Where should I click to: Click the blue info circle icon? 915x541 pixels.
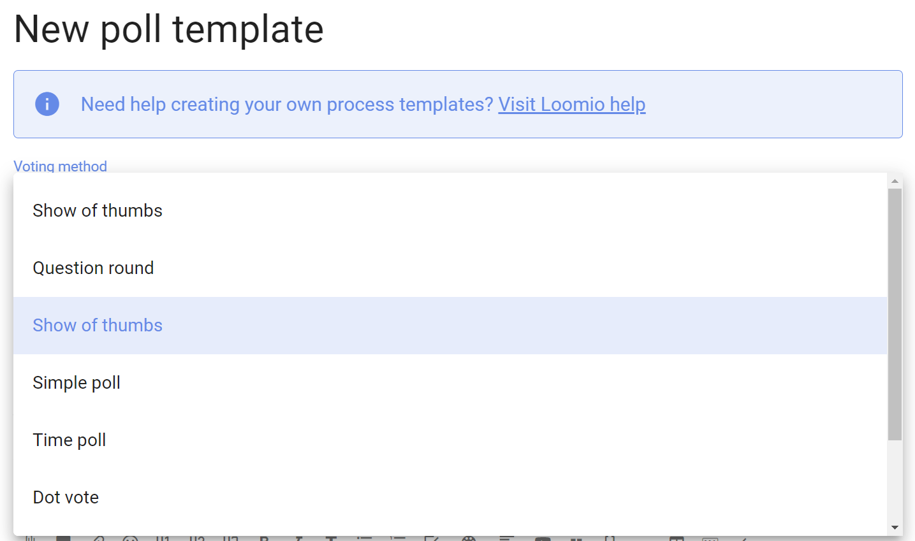tap(47, 104)
